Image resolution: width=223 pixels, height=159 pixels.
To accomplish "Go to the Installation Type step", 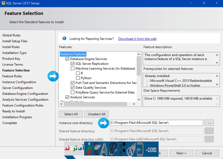I will click(x=14, y=53).
